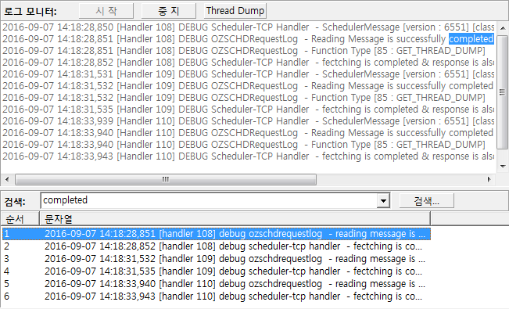Click the search field containing 'completed'

tap(209, 200)
